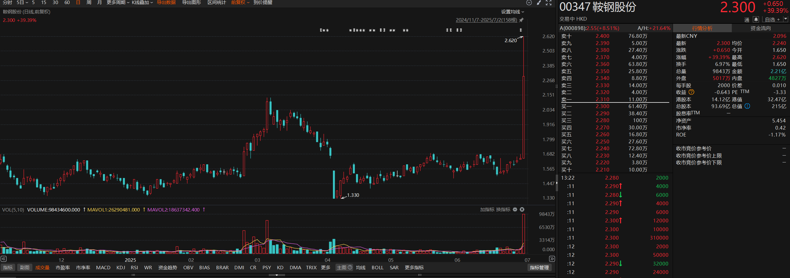The image size is (790, 278).
Task: Enable the 均线 moving average overlay
Action: (x=361, y=267)
